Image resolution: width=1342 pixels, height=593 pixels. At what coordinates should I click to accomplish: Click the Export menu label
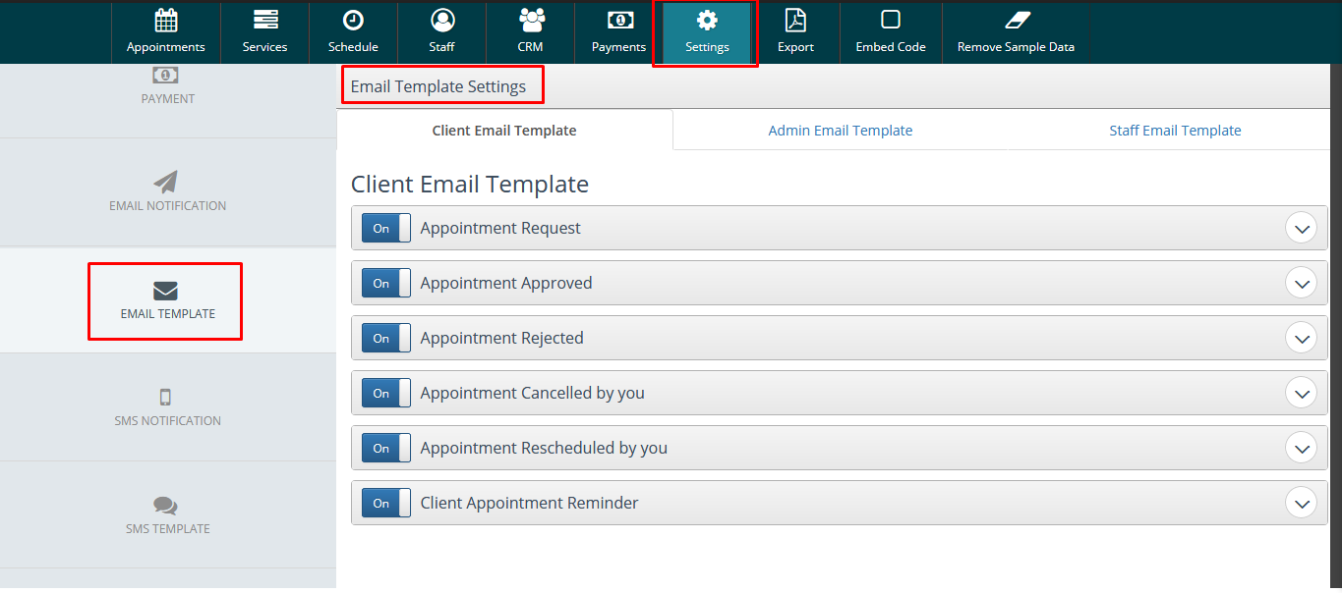click(x=795, y=47)
